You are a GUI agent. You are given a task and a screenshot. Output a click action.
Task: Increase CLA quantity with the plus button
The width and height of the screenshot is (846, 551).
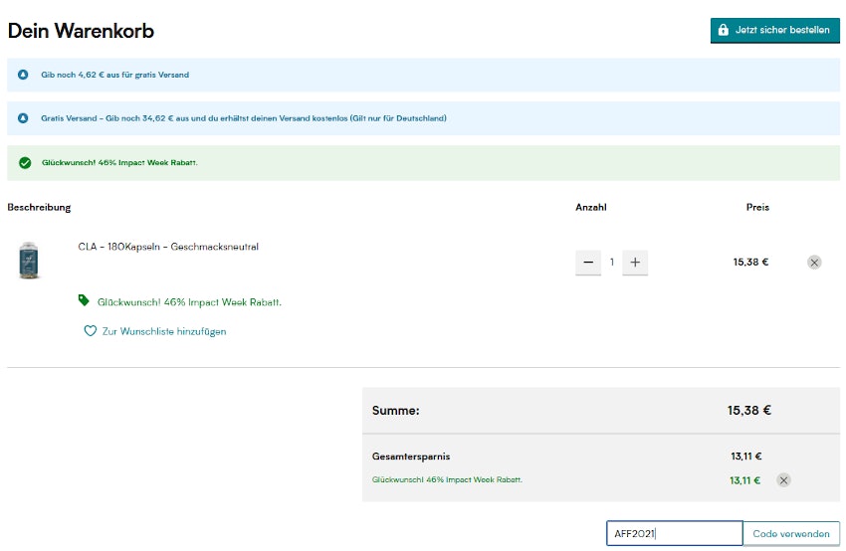click(x=635, y=263)
